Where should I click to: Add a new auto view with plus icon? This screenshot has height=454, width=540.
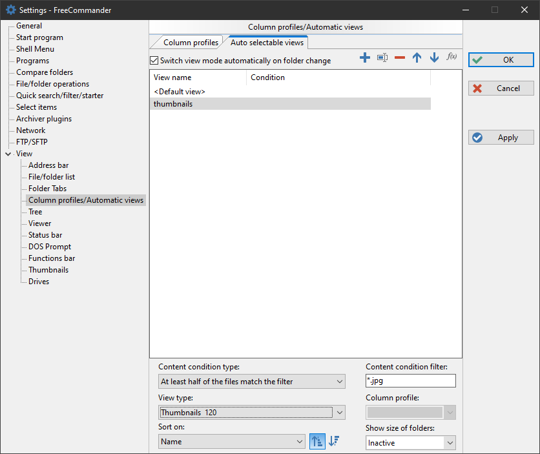[x=365, y=57]
